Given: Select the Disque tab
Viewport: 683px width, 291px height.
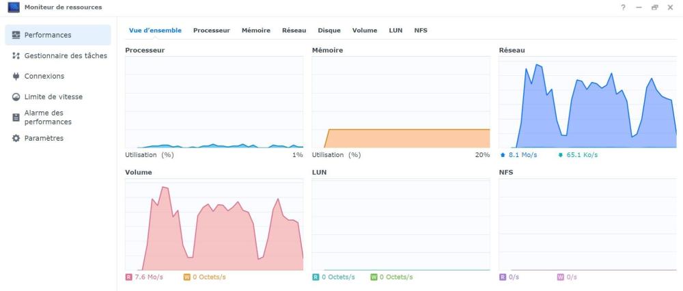Looking at the screenshot, I should pyautogui.click(x=329, y=31).
